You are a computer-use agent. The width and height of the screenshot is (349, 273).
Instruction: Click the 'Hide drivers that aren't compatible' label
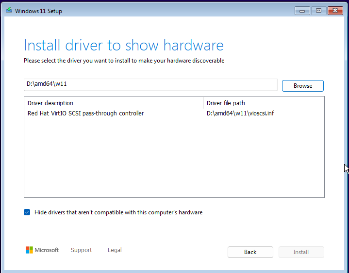point(118,212)
